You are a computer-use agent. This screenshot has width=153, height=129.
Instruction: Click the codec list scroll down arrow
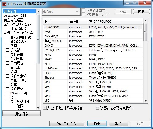(145, 101)
